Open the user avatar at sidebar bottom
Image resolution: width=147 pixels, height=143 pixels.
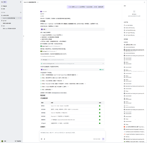click(2, 141)
